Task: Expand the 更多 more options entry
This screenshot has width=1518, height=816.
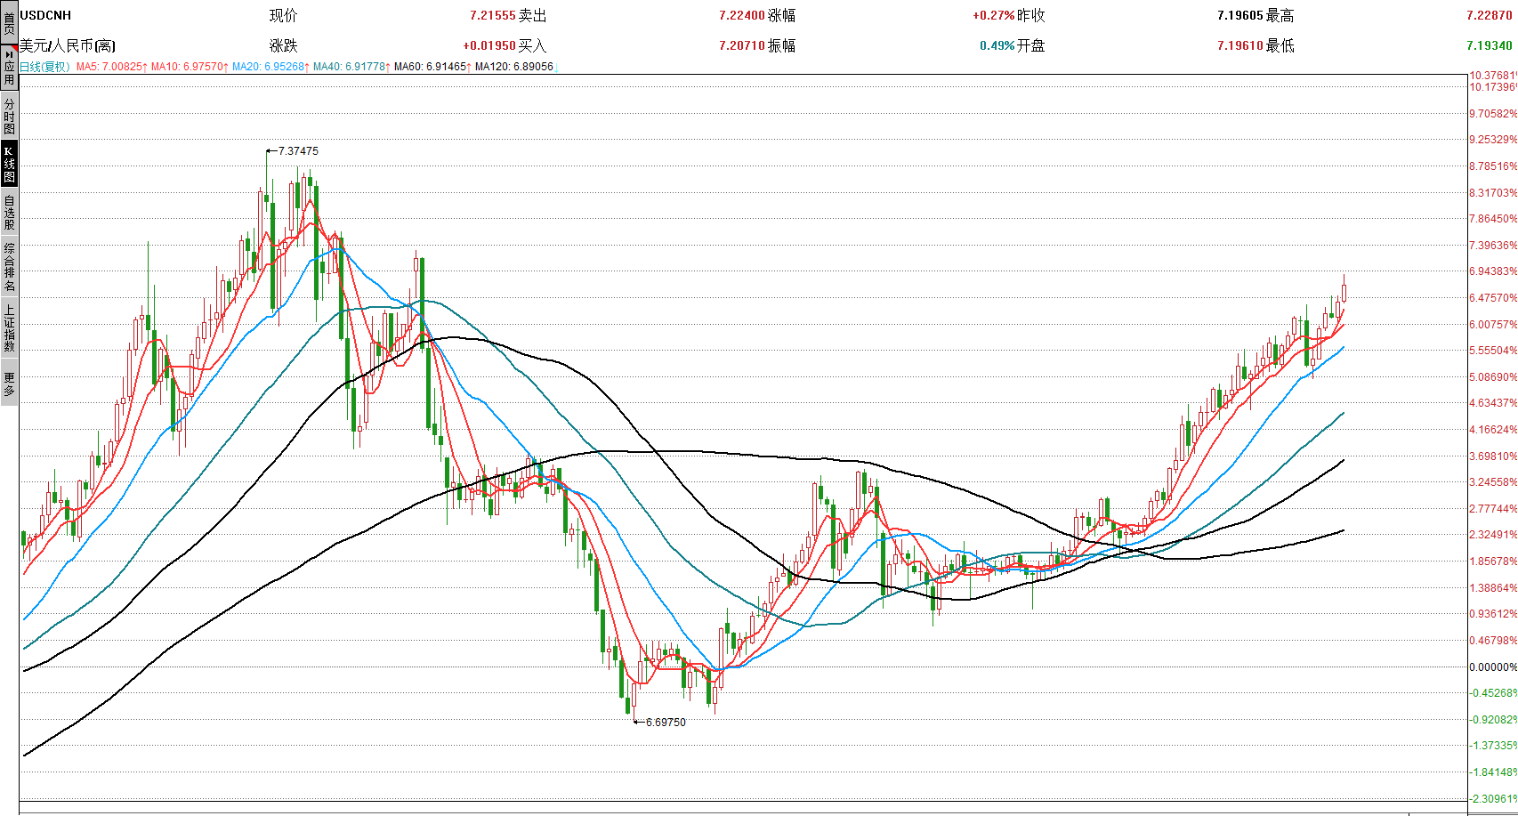Action: click(9, 384)
